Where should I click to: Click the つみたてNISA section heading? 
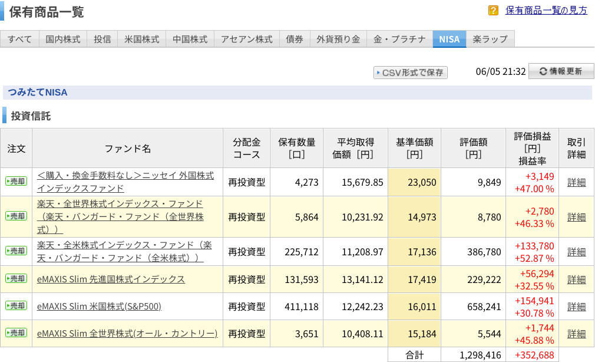38,93
